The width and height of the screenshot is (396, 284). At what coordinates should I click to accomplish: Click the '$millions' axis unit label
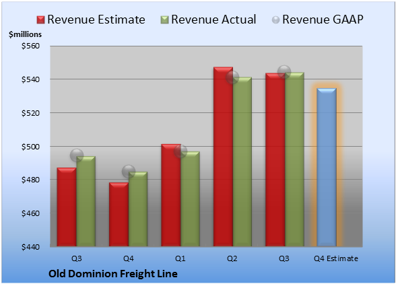(x=26, y=34)
